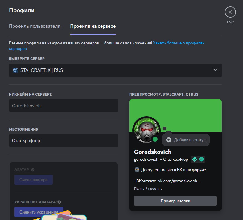The image size is (243, 220).
Task: Open Полный профиль in the preview card
Action: (148, 189)
